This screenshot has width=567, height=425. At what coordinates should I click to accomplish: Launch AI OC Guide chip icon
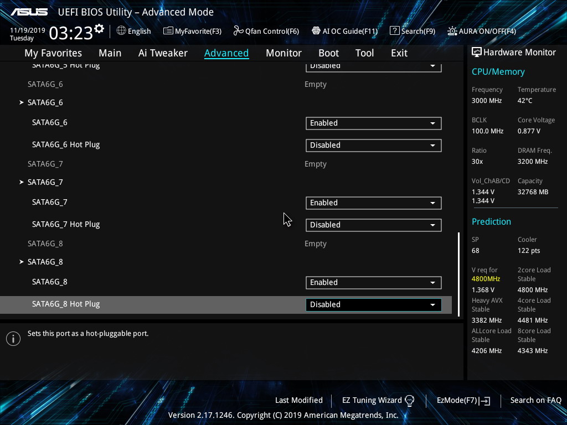click(316, 31)
